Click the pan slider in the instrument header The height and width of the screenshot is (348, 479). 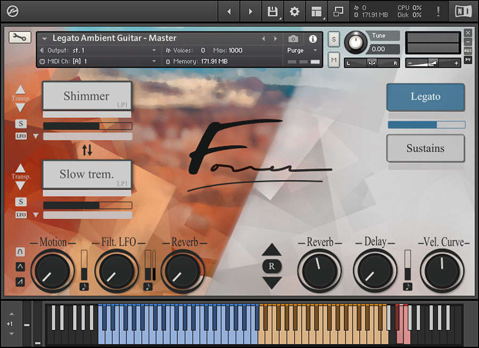pos(373,62)
